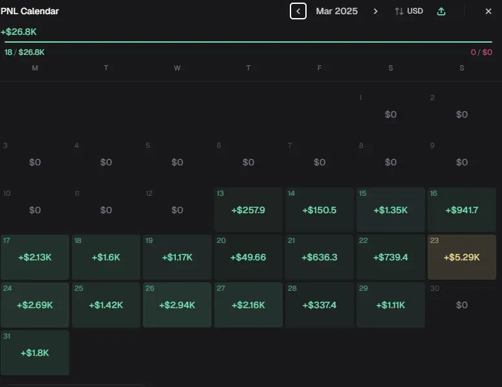The image size is (502, 387).
Task: Select day 31 cell showing +$1.8K
Action: 35,353
